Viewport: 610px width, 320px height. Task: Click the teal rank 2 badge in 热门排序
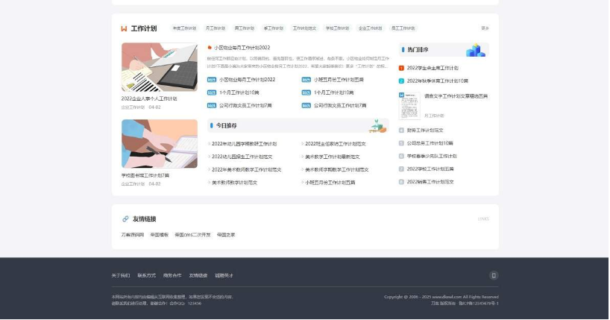coord(401,81)
